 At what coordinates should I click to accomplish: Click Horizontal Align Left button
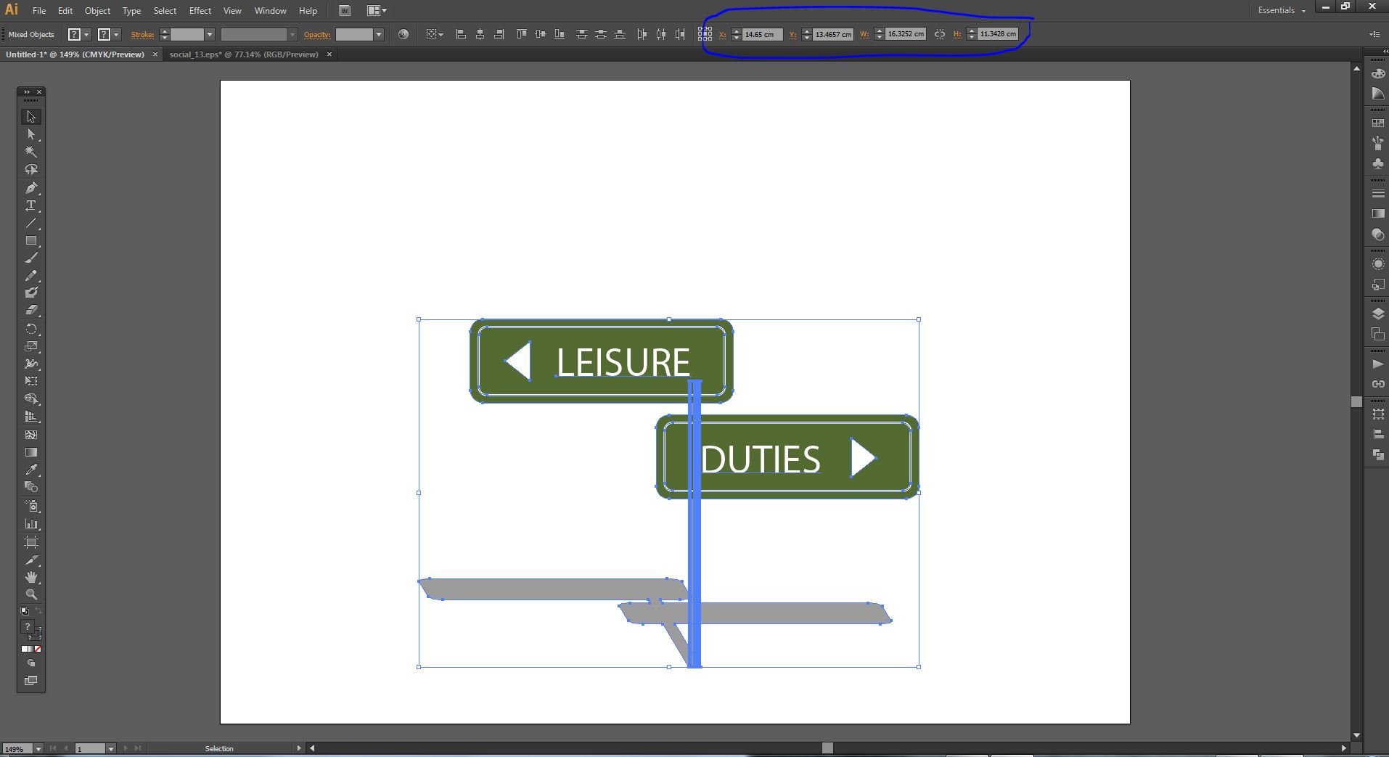click(x=461, y=34)
